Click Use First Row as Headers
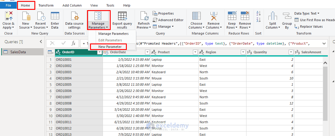Image resolution: width=335 pixels, height=136 pixels. click(314, 20)
